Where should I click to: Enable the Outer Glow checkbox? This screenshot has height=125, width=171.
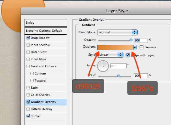point(28,52)
